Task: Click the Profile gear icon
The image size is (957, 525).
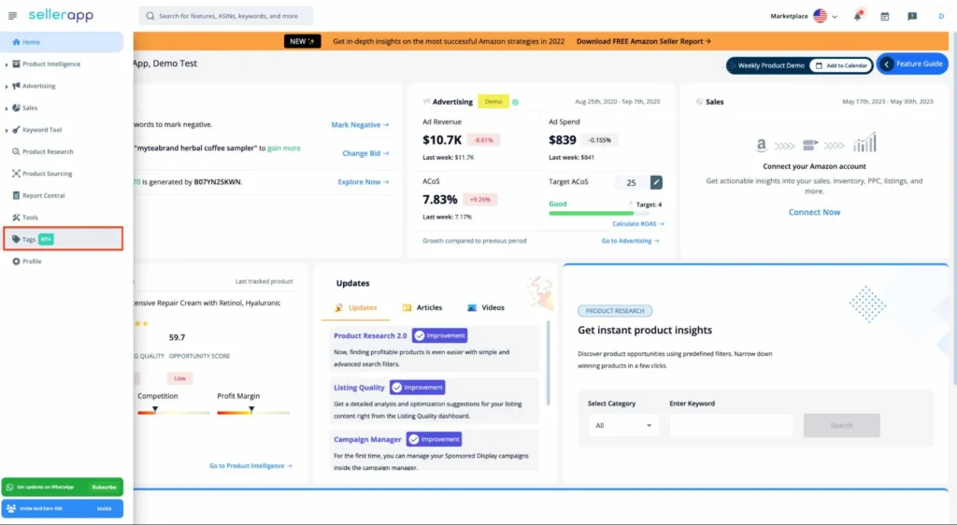Action: point(16,261)
